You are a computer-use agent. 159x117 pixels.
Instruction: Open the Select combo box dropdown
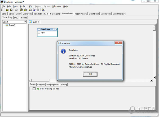pos(25,22)
